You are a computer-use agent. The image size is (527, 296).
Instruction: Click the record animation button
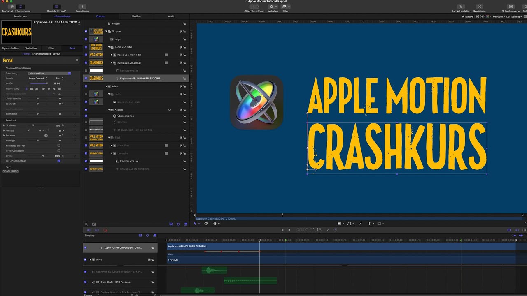[x=105, y=230]
